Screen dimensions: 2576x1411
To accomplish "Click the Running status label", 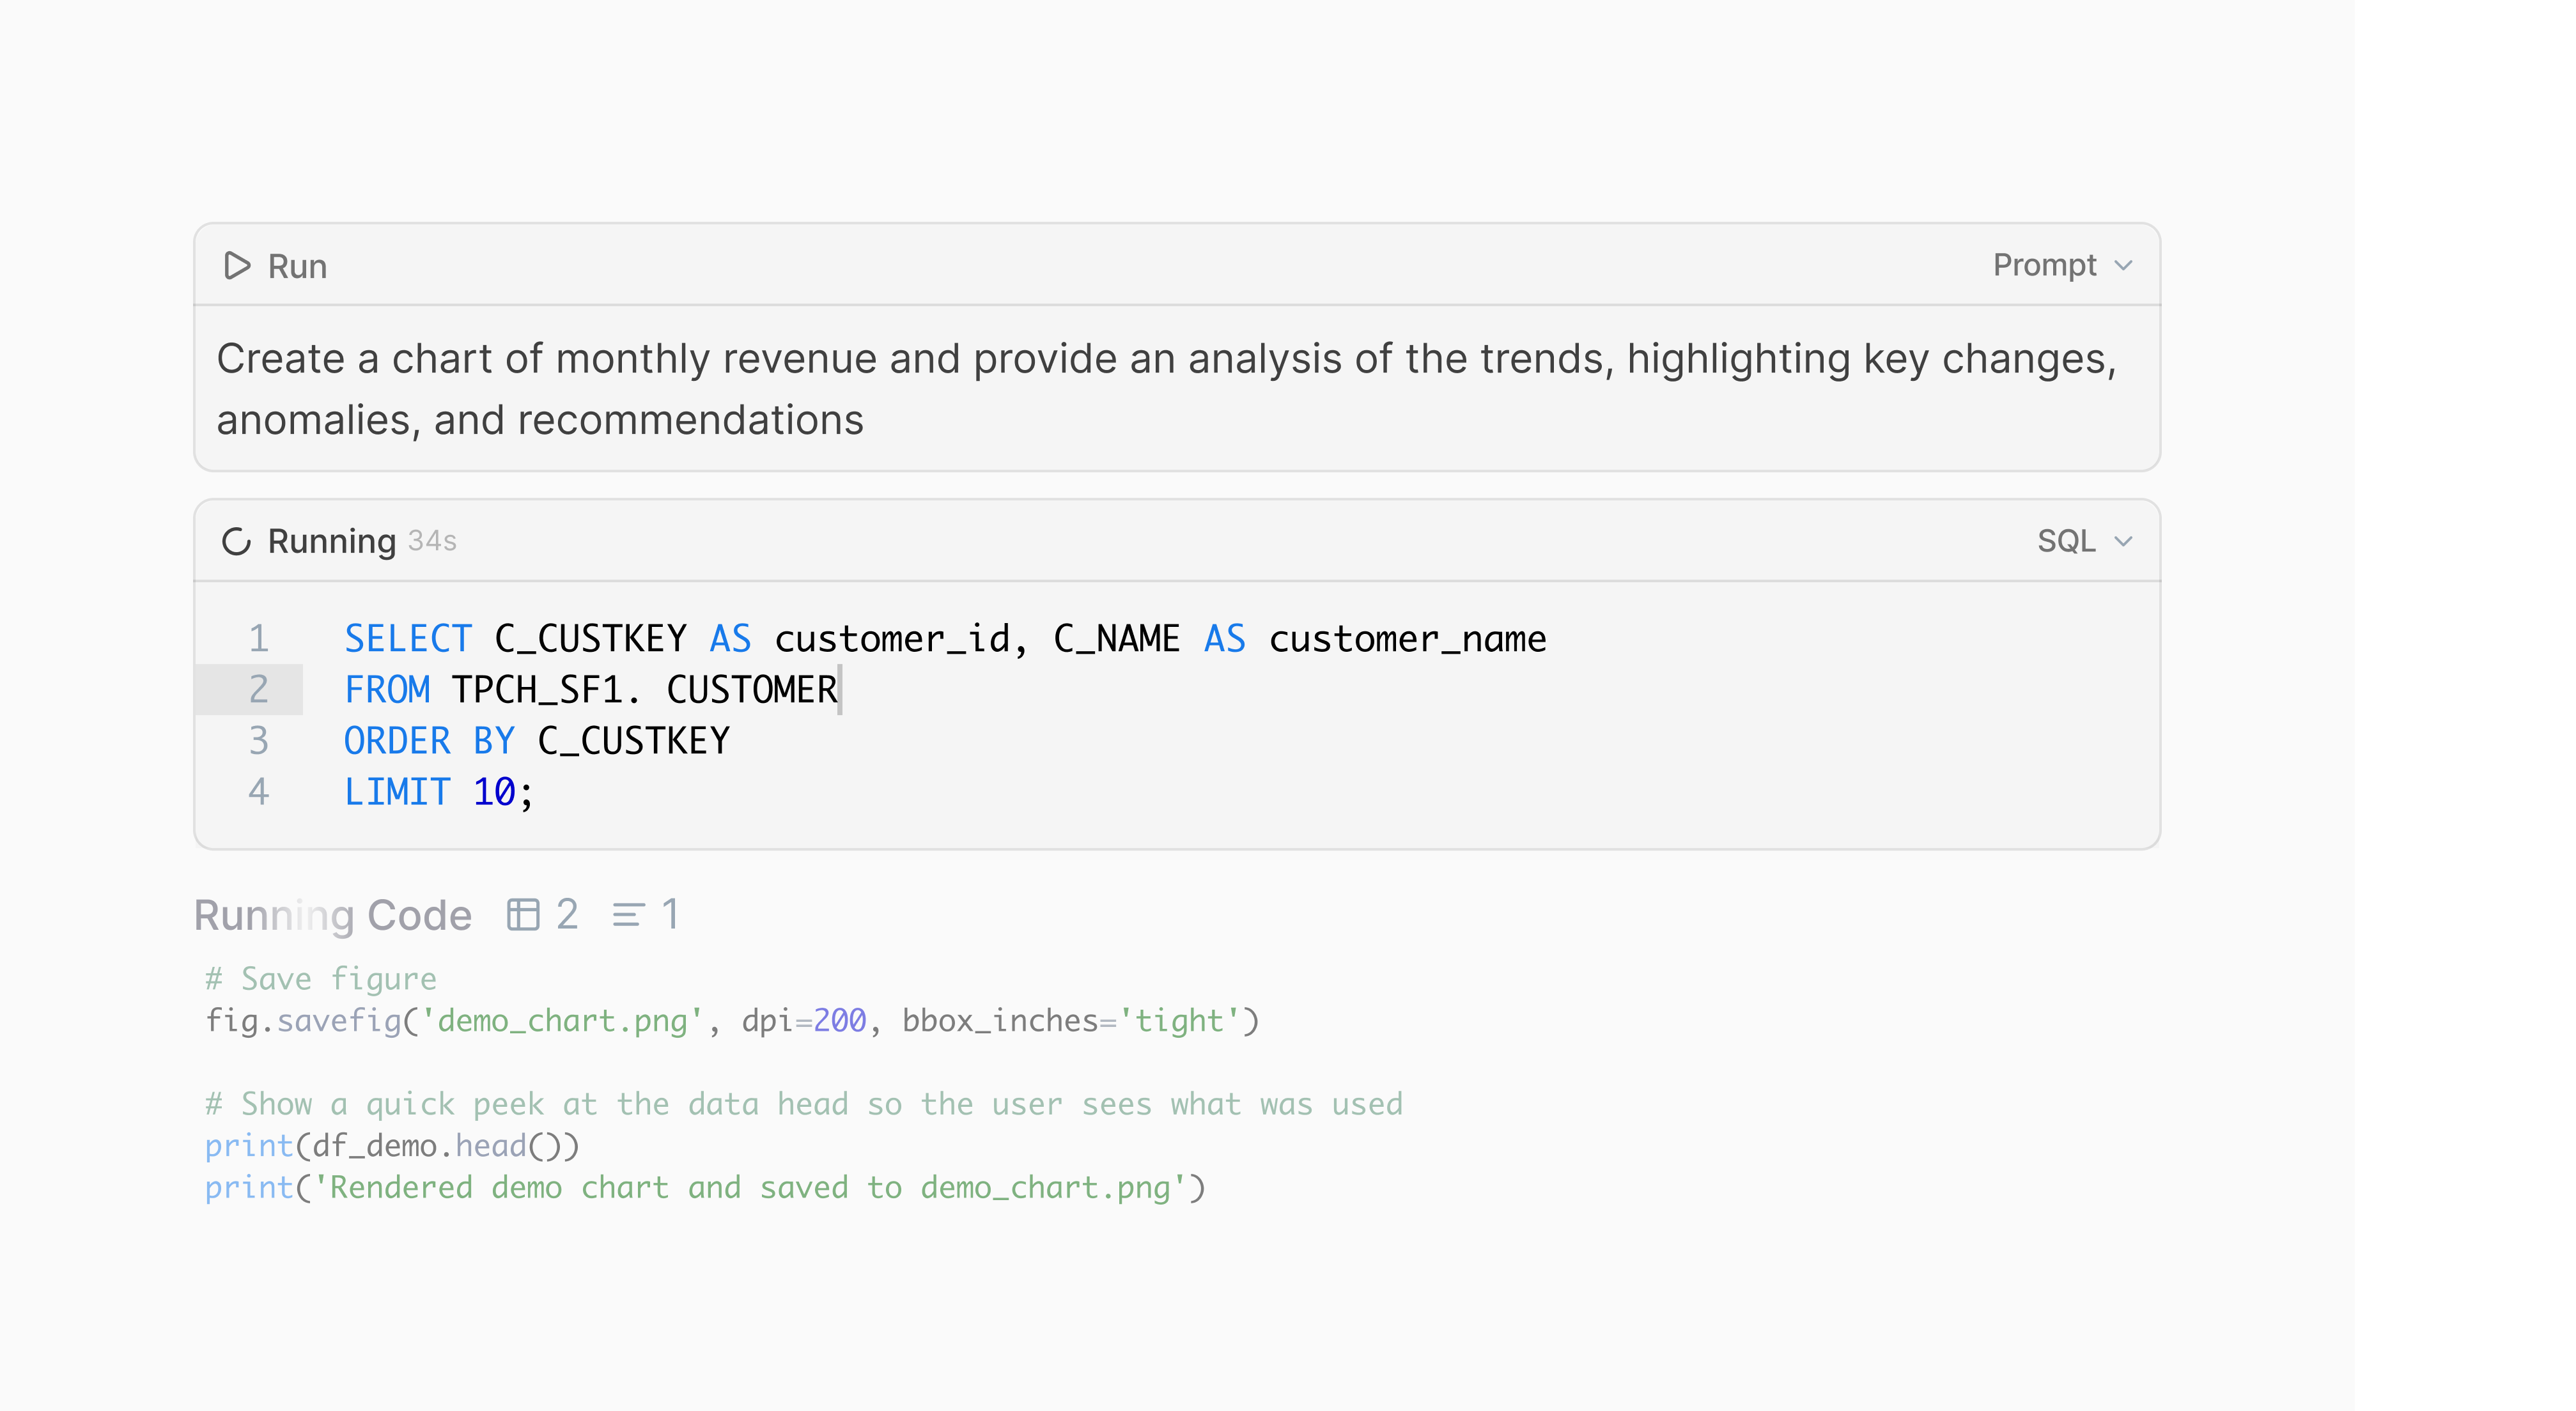I will pyautogui.click(x=332, y=541).
